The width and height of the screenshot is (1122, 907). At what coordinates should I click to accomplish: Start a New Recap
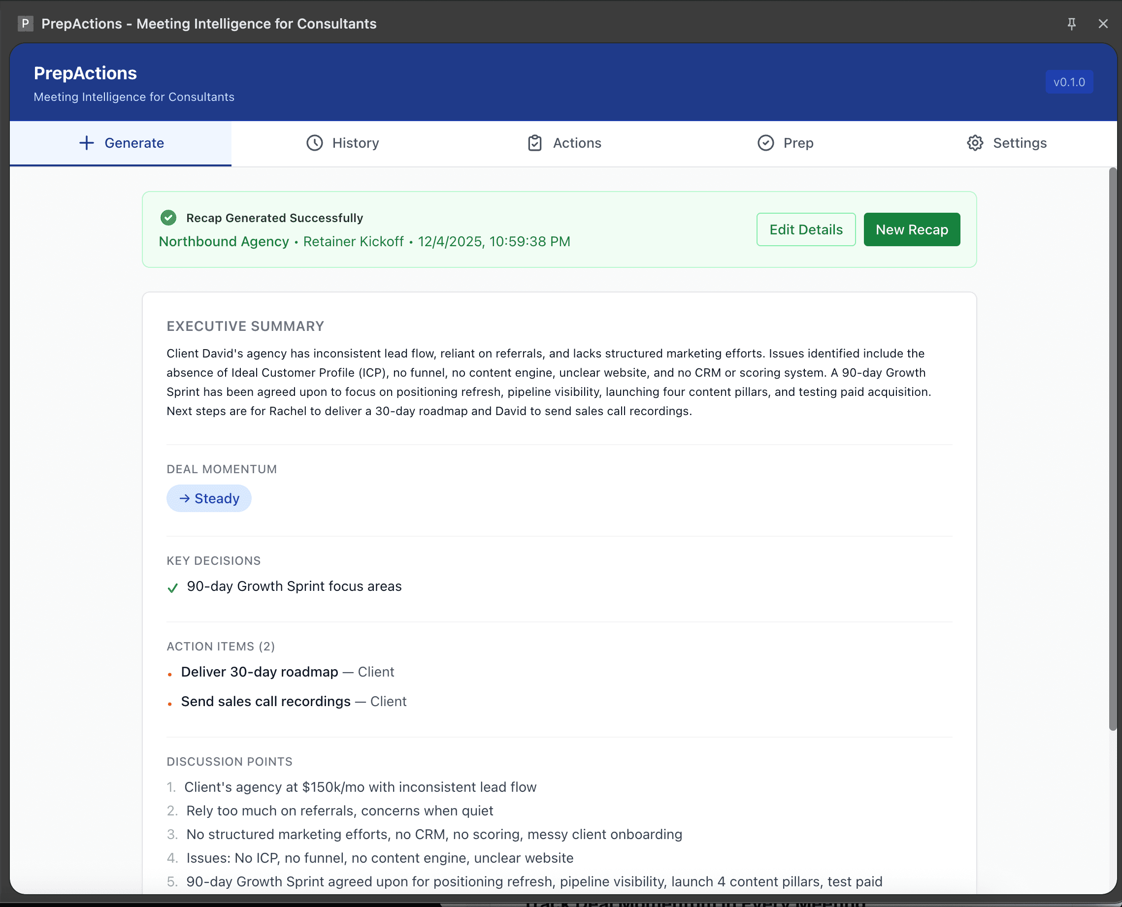[911, 229]
